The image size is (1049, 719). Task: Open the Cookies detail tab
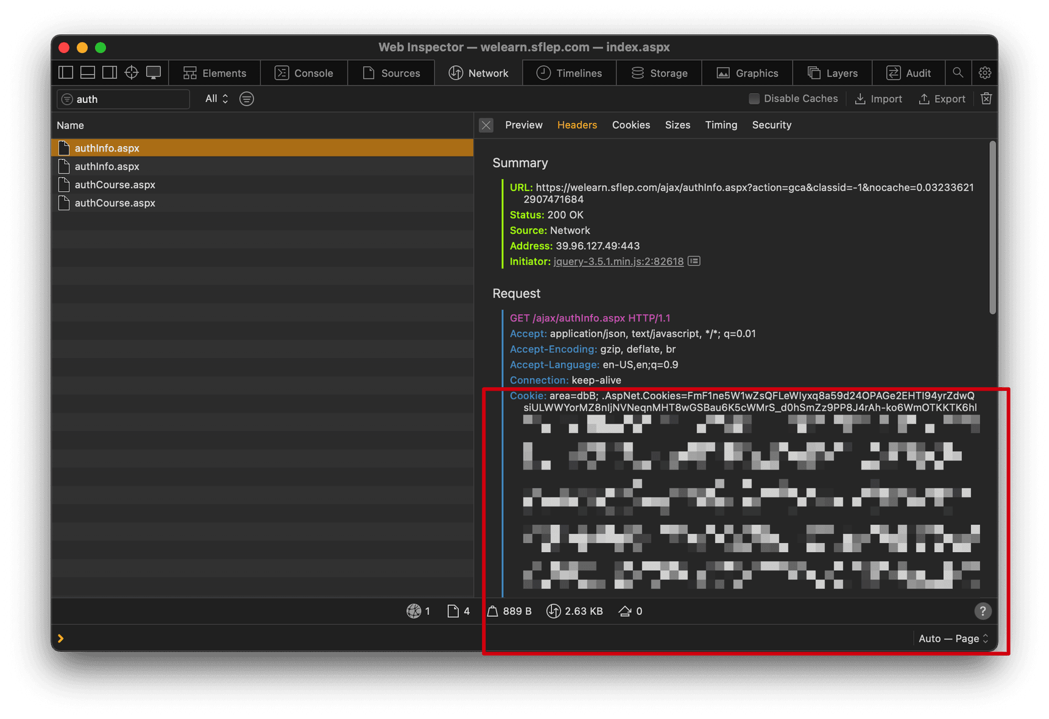click(x=630, y=125)
